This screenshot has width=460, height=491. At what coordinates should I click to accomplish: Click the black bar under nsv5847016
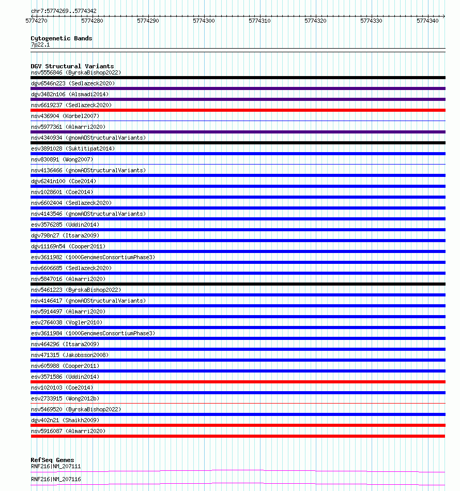tap(238, 284)
